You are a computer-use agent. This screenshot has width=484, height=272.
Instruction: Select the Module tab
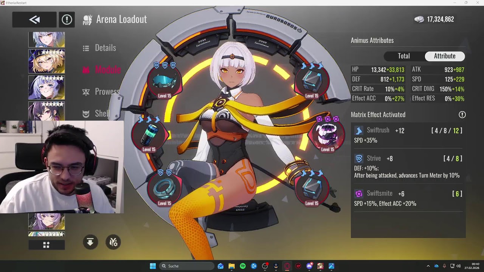(102, 70)
